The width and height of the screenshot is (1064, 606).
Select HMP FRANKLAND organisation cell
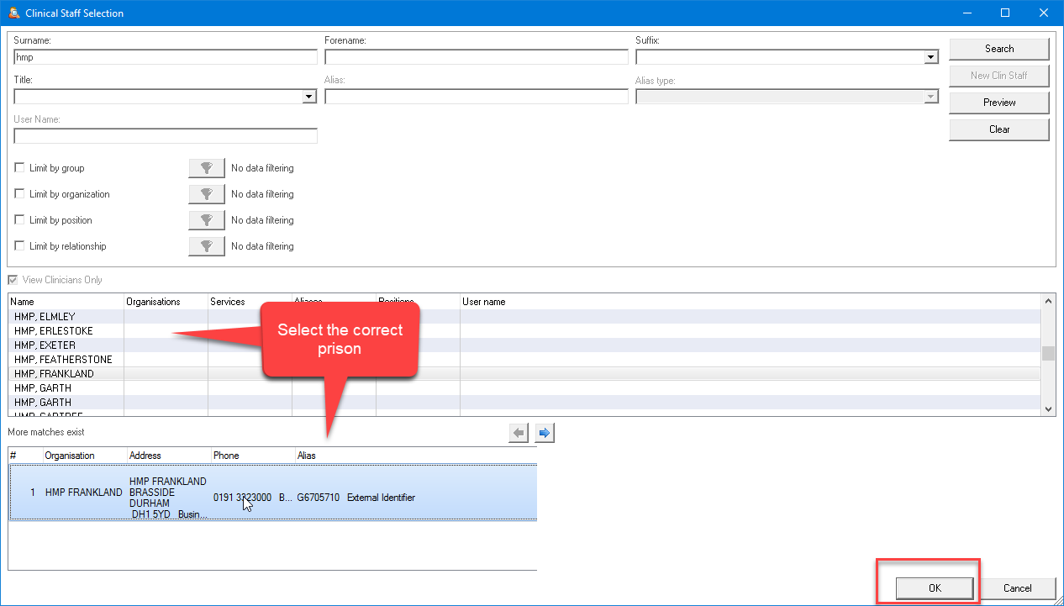coord(84,493)
